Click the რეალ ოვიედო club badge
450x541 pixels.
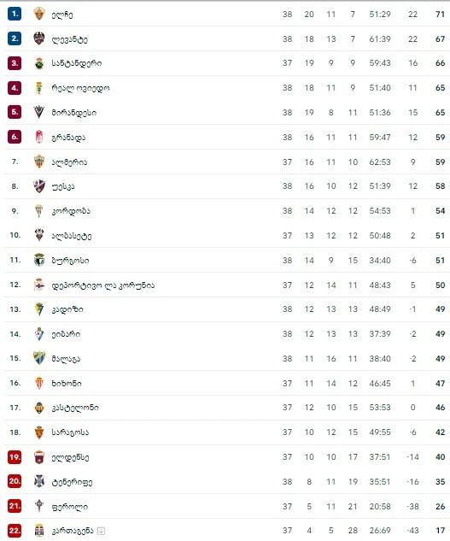(39, 88)
